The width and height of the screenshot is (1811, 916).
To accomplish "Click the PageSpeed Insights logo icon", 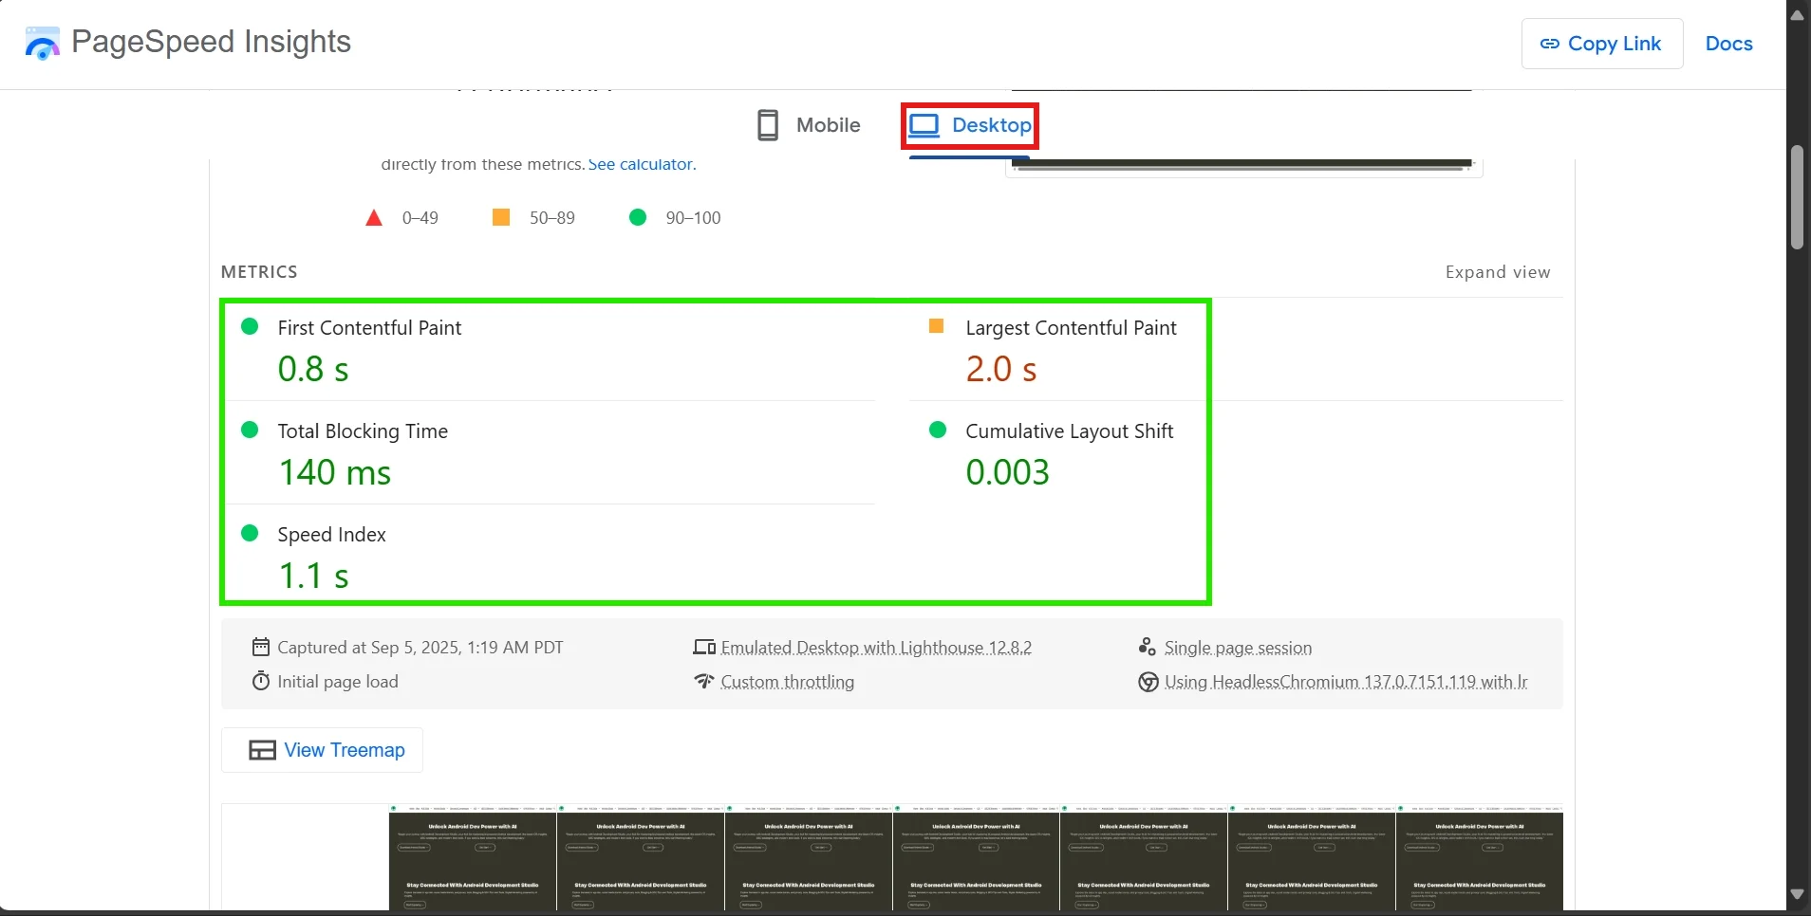I will pyautogui.click(x=42, y=43).
